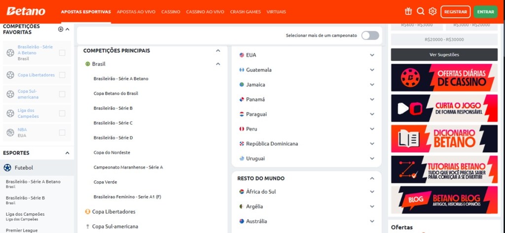
Task: Open the settings gear icon
Action: (x=433, y=11)
